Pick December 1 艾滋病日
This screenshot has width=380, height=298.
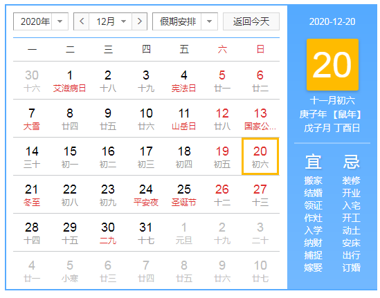70,81
